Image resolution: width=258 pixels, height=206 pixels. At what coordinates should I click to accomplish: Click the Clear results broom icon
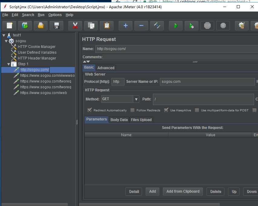point(242,25)
